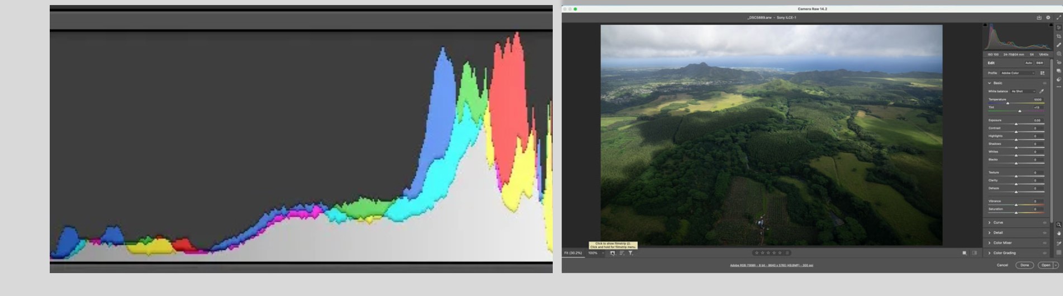
Task: Click the filmstrip sort icon
Action: point(621,253)
